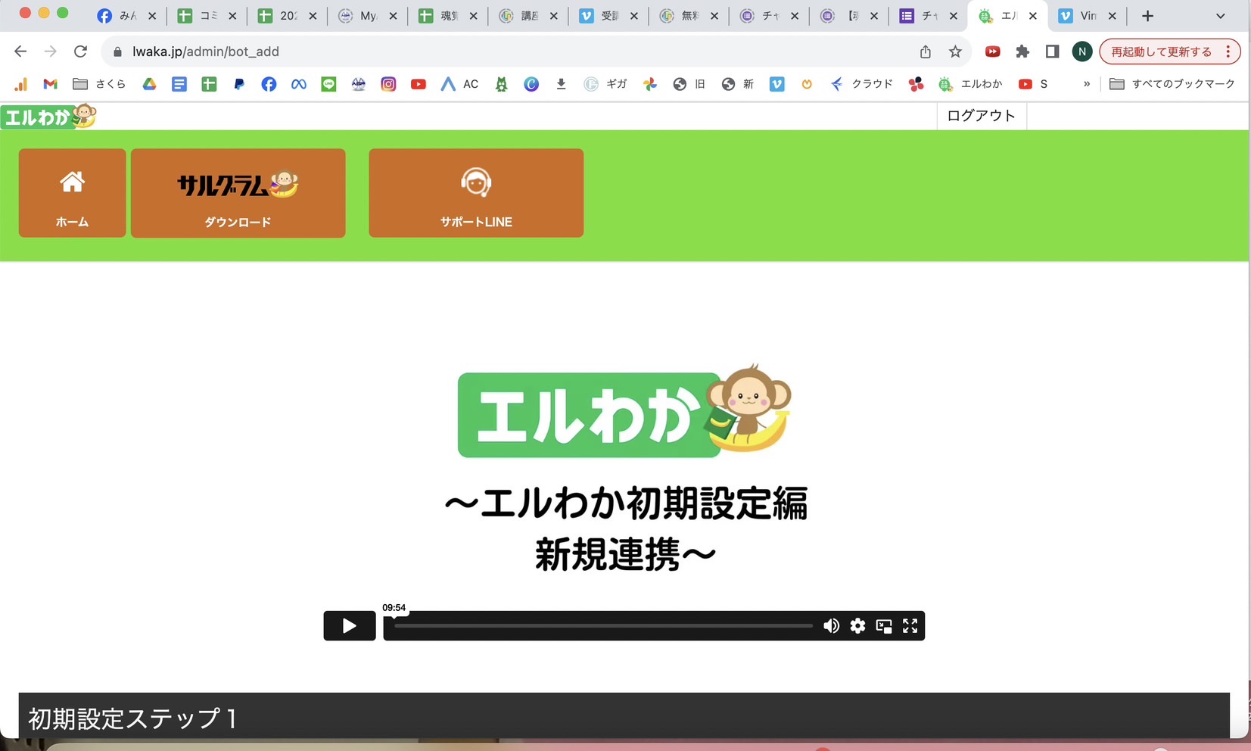Open video settings gear icon

pyautogui.click(x=857, y=625)
